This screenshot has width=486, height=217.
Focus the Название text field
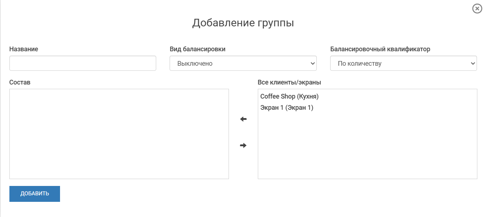tap(82, 63)
